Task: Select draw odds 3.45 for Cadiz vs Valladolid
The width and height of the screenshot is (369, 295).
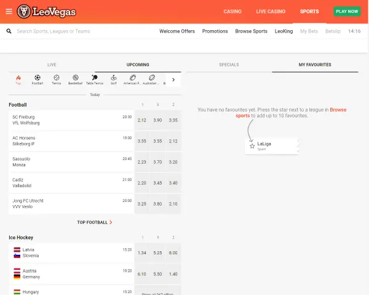Action: click(x=157, y=183)
